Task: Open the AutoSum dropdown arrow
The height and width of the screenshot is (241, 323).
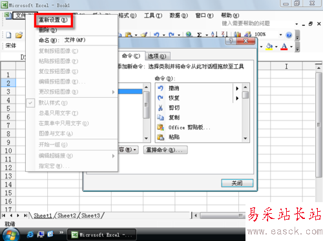Action: coord(207,35)
